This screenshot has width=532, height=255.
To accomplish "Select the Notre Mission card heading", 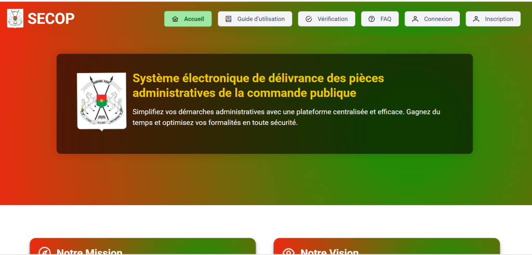I will coord(89,251).
